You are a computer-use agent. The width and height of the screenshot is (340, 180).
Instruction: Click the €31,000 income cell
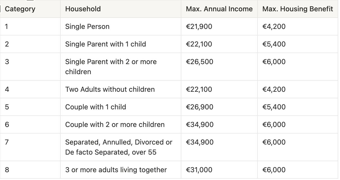pos(219,170)
